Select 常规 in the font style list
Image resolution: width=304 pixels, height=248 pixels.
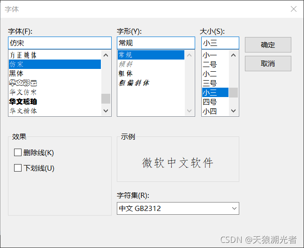click(151, 55)
